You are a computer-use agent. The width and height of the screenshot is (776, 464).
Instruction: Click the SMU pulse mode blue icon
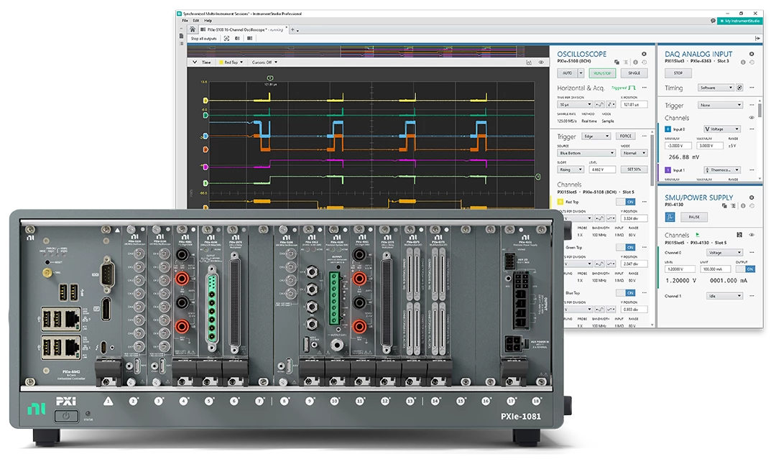tap(670, 217)
